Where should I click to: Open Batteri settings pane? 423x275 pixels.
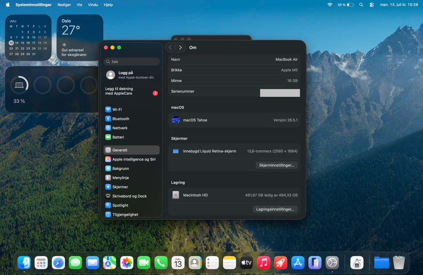click(x=131, y=137)
